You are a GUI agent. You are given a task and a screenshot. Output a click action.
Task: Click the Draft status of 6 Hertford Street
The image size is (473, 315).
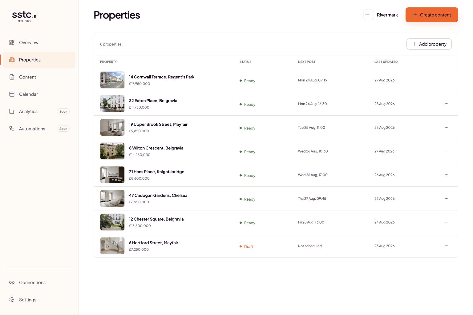[x=246, y=246]
